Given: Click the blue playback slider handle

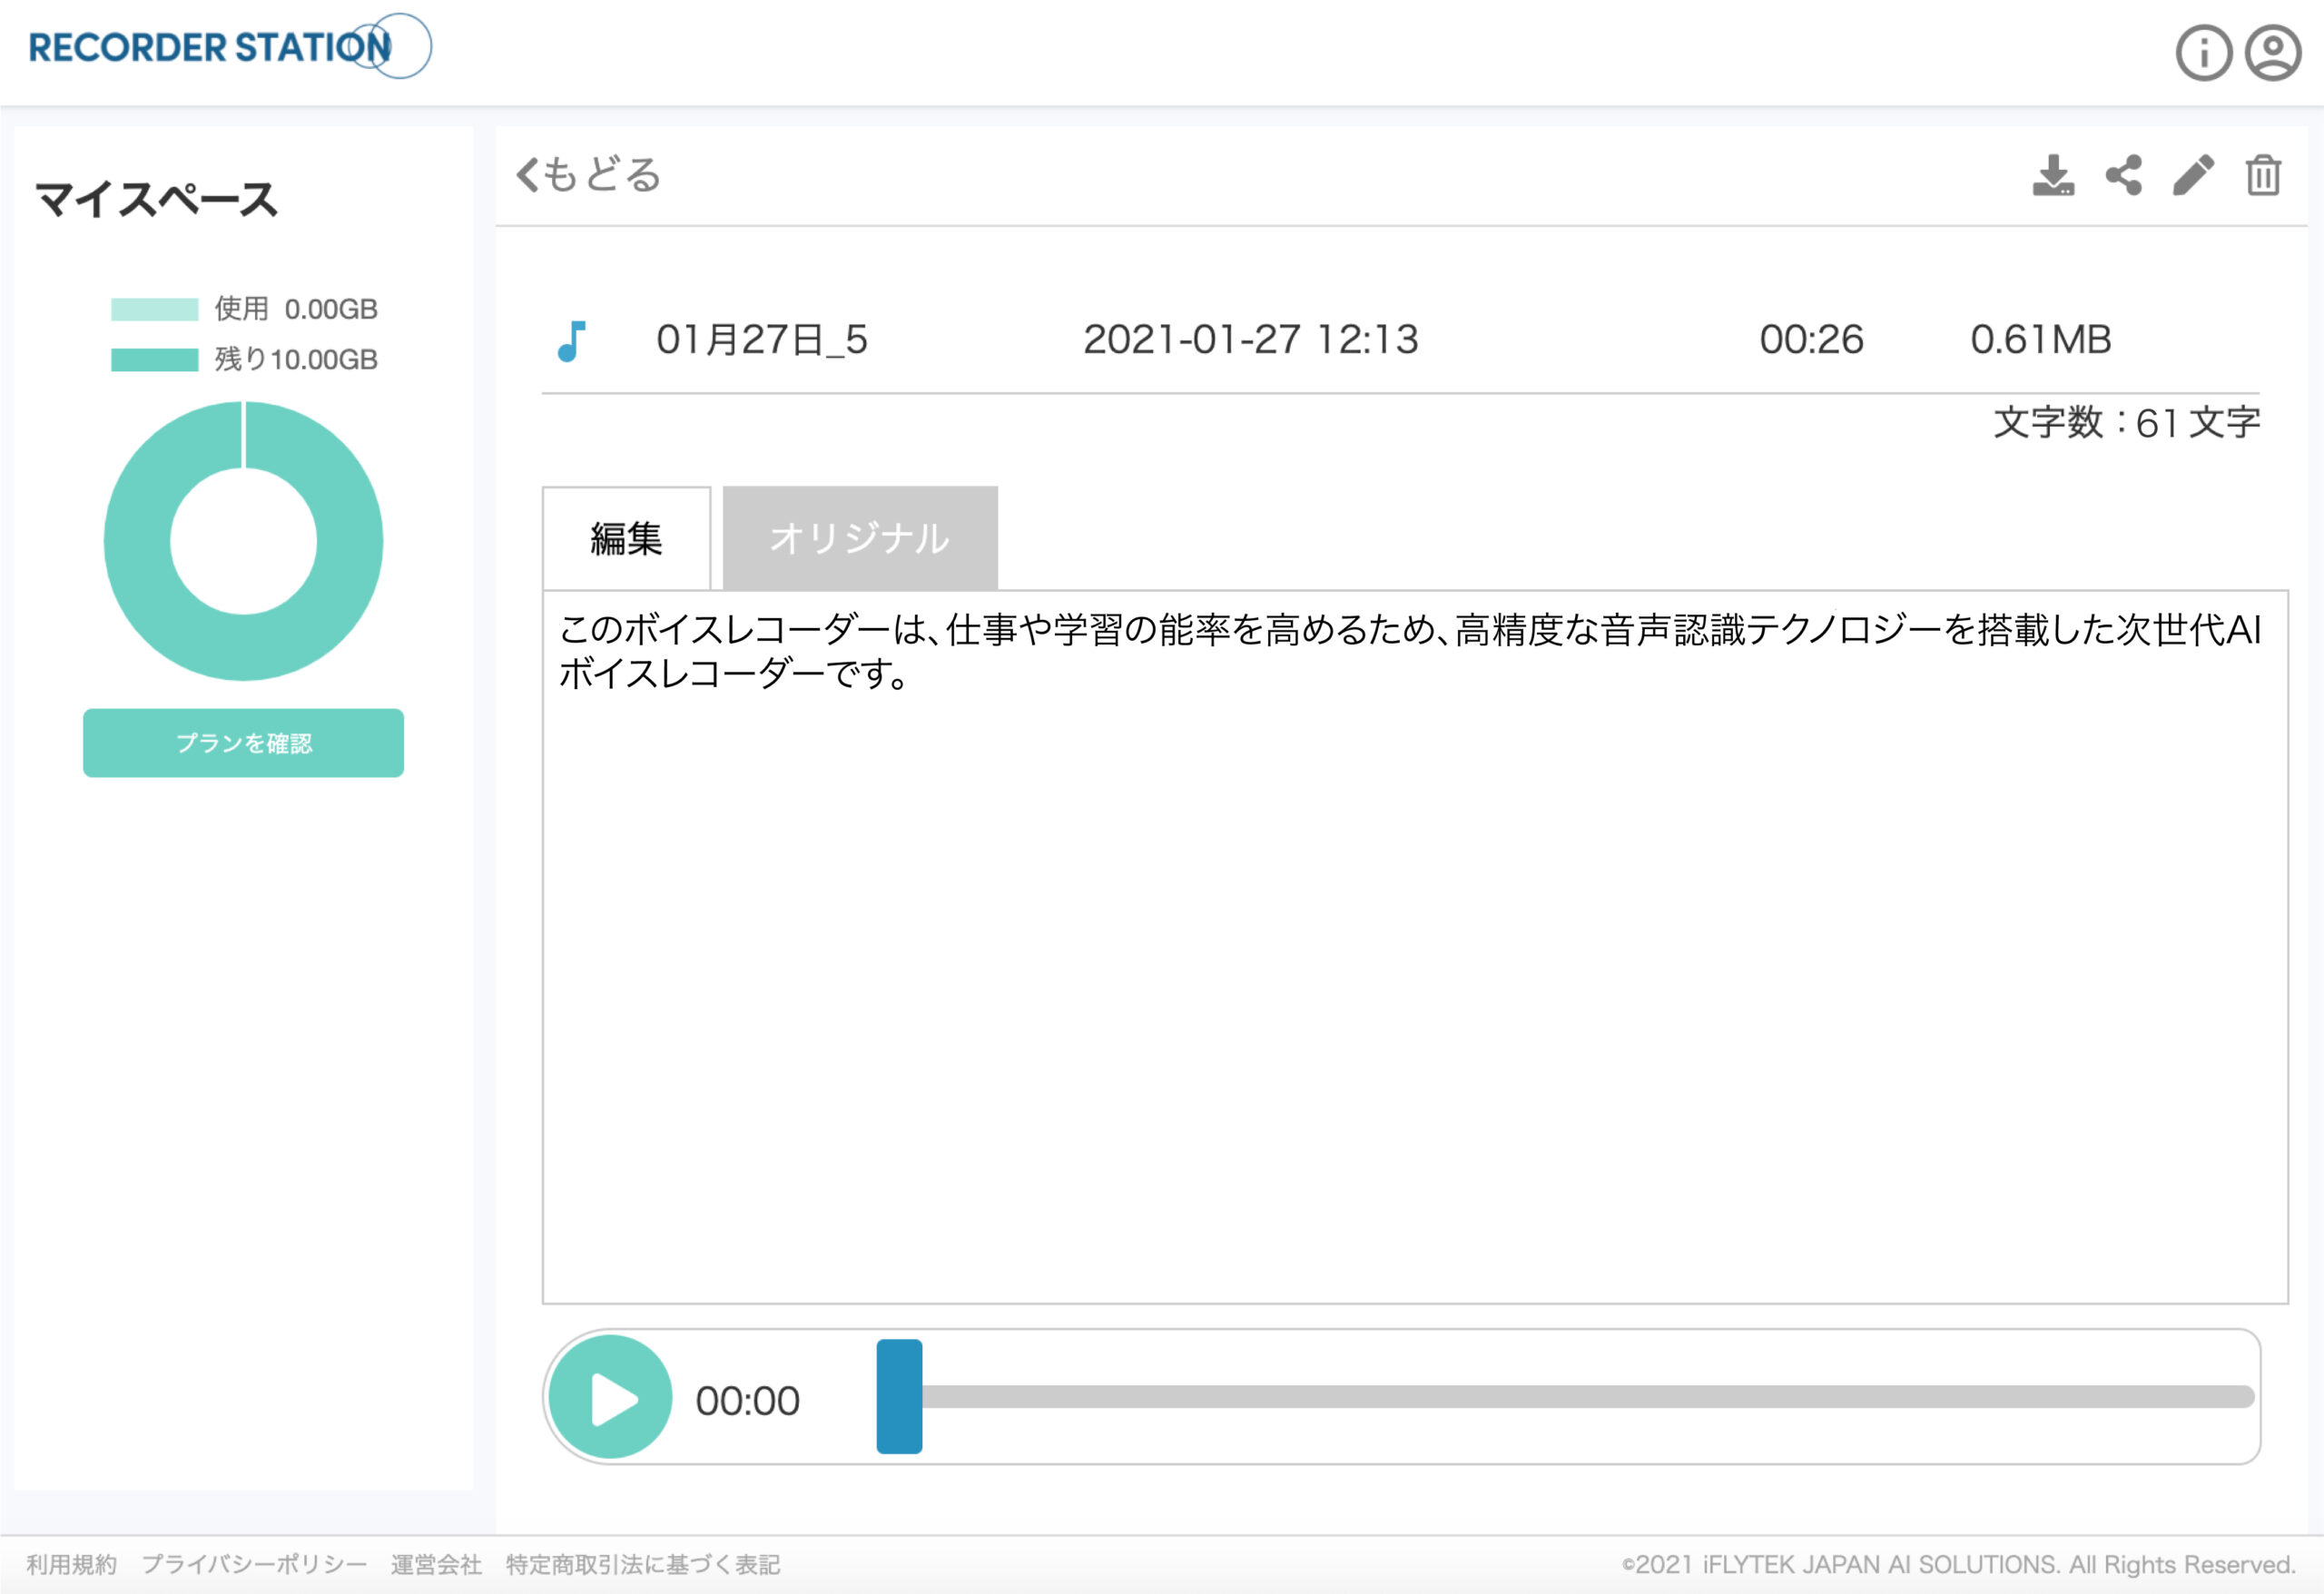Looking at the screenshot, I should [899, 1396].
